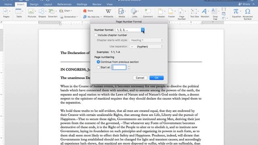Expand the Screenshot dropdown arrow
This screenshot has width=258, height=145.
coord(77,17)
